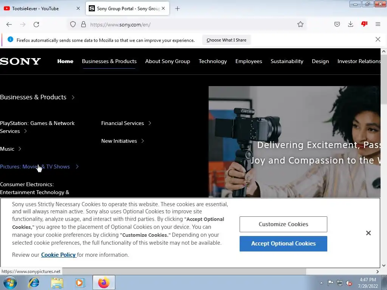Open the Cookie Policy link
The image size is (387, 290).
[x=59, y=255]
